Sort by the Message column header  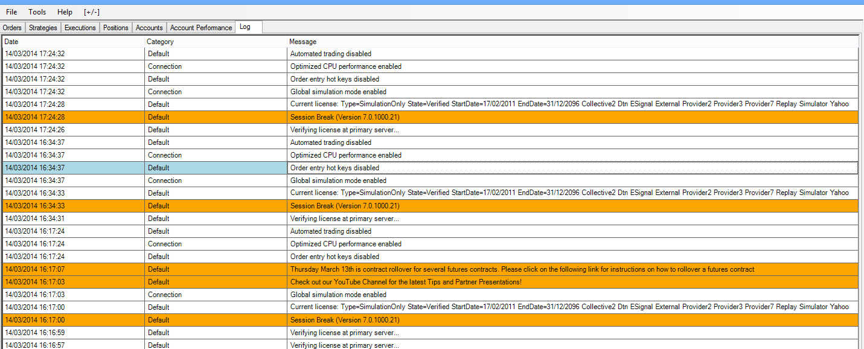[572, 42]
